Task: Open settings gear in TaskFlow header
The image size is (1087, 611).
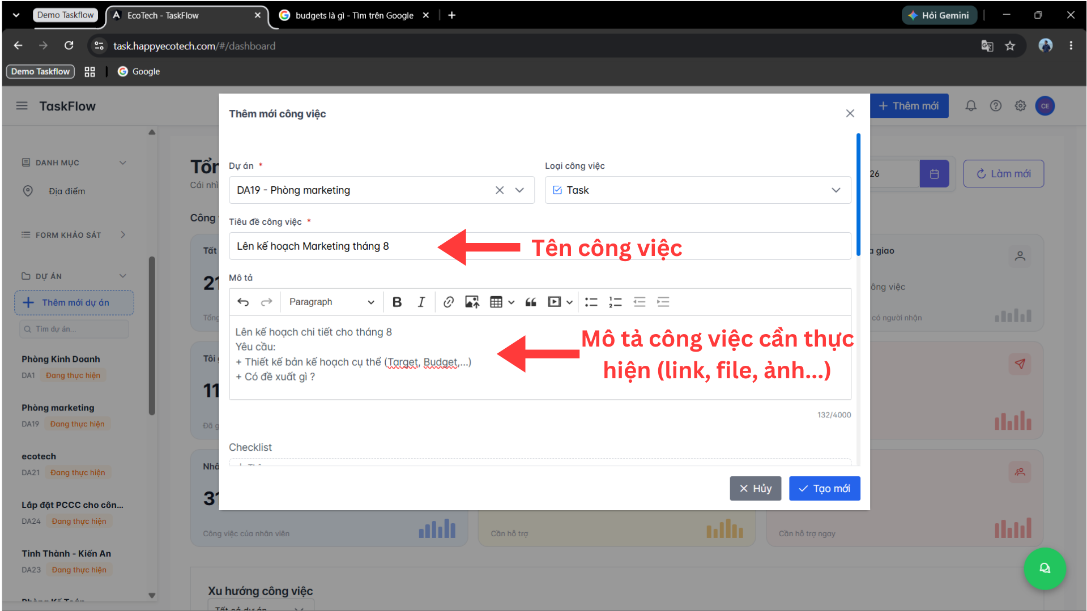Action: (x=1020, y=106)
